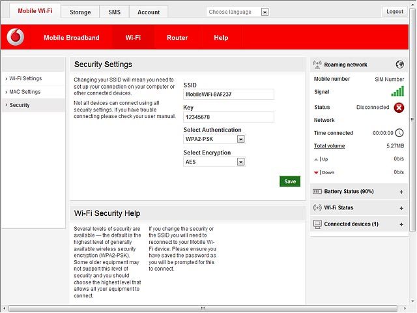This screenshot has width=417, height=313.
Task: Click the Roaming network antenna icon
Action: [317, 65]
